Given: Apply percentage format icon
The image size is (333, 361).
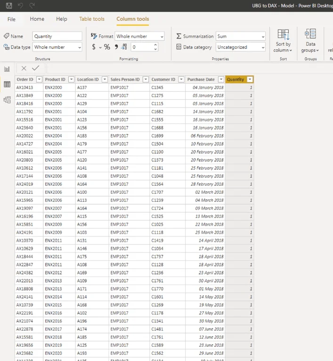Looking at the screenshot, I should click(x=107, y=47).
